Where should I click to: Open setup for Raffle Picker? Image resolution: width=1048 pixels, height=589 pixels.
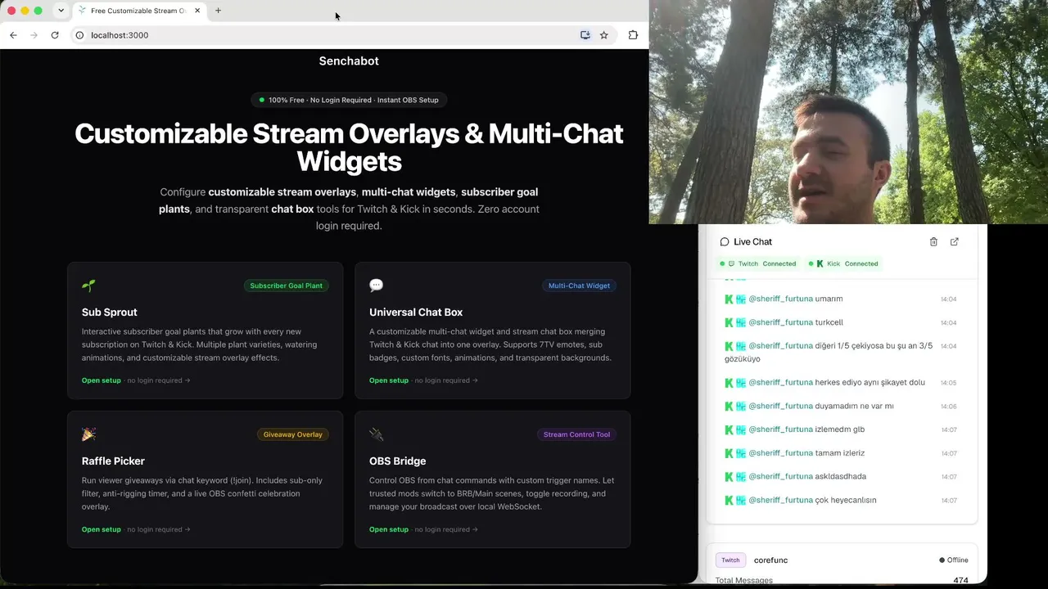pyautogui.click(x=102, y=529)
